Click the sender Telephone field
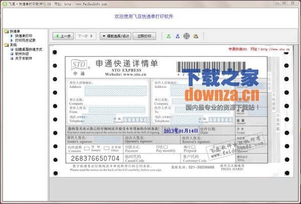 [x=99, y=119]
